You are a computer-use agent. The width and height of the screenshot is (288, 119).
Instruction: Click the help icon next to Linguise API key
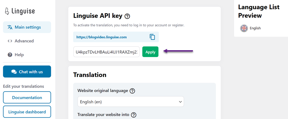(x=127, y=16)
